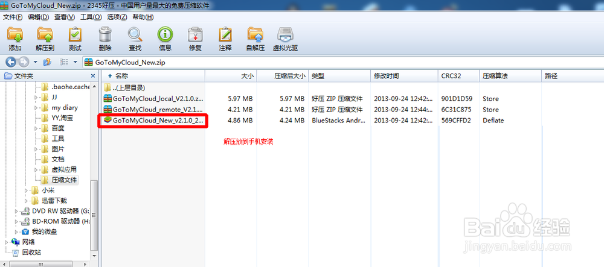Open the view mode dropdown arrow

(x=75, y=62)
